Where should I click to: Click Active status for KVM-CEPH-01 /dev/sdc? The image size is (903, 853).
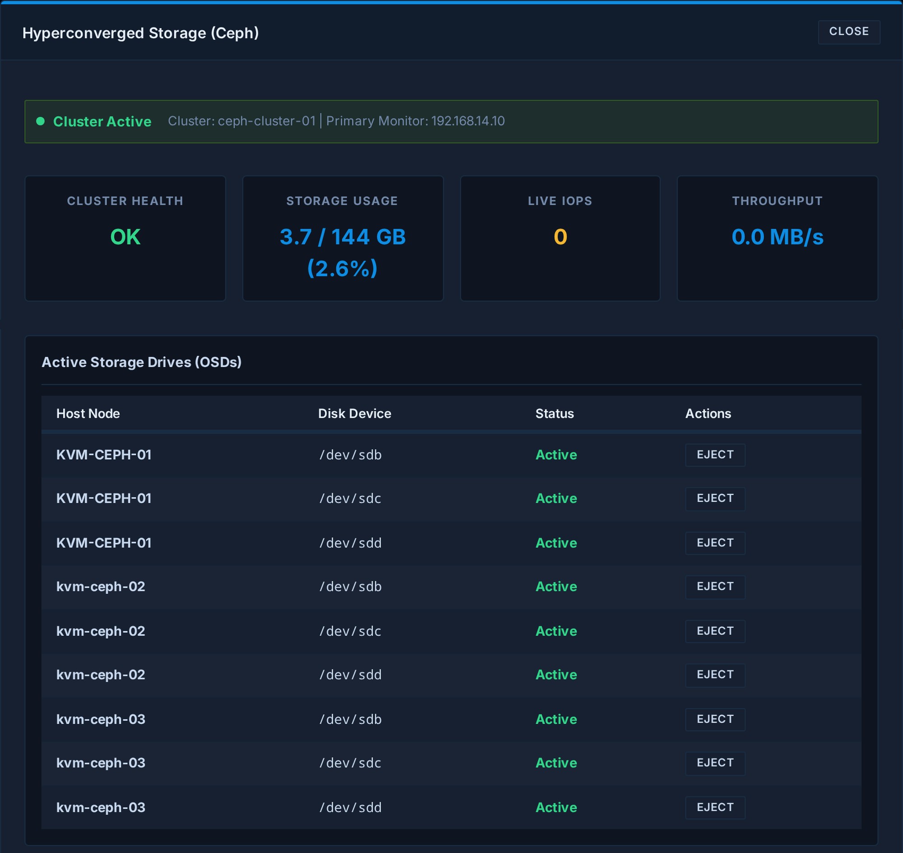click(x=556, y=499)
